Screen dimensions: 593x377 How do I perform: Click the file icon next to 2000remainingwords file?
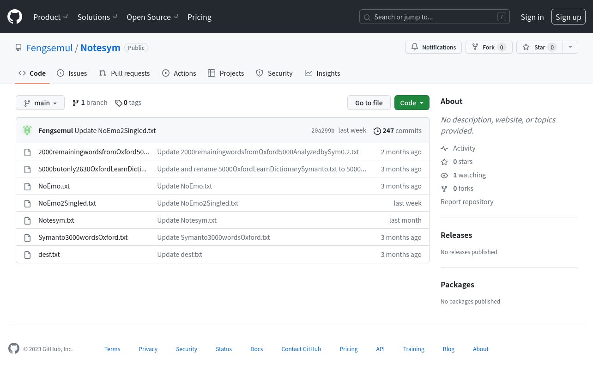pyautogui.click(x=28, y=152)
